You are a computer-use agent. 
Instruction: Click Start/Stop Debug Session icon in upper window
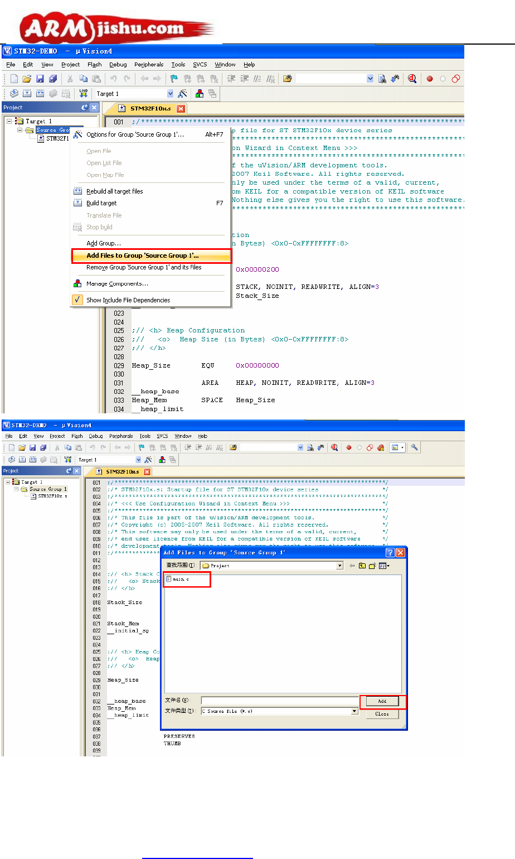(412, 79)
